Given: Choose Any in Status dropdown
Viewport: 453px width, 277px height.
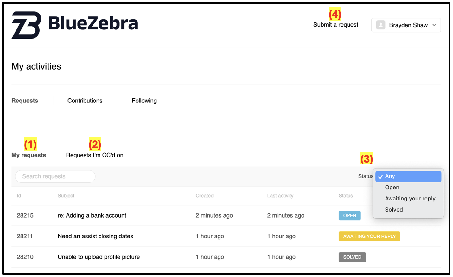Looking at the screenshot, I should [x=408, y=176].
